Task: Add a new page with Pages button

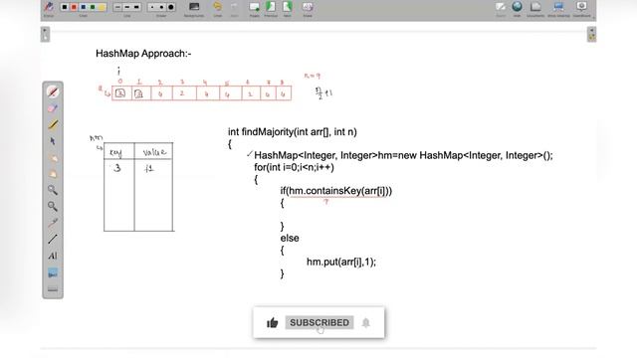Action: tap(255, 9)
